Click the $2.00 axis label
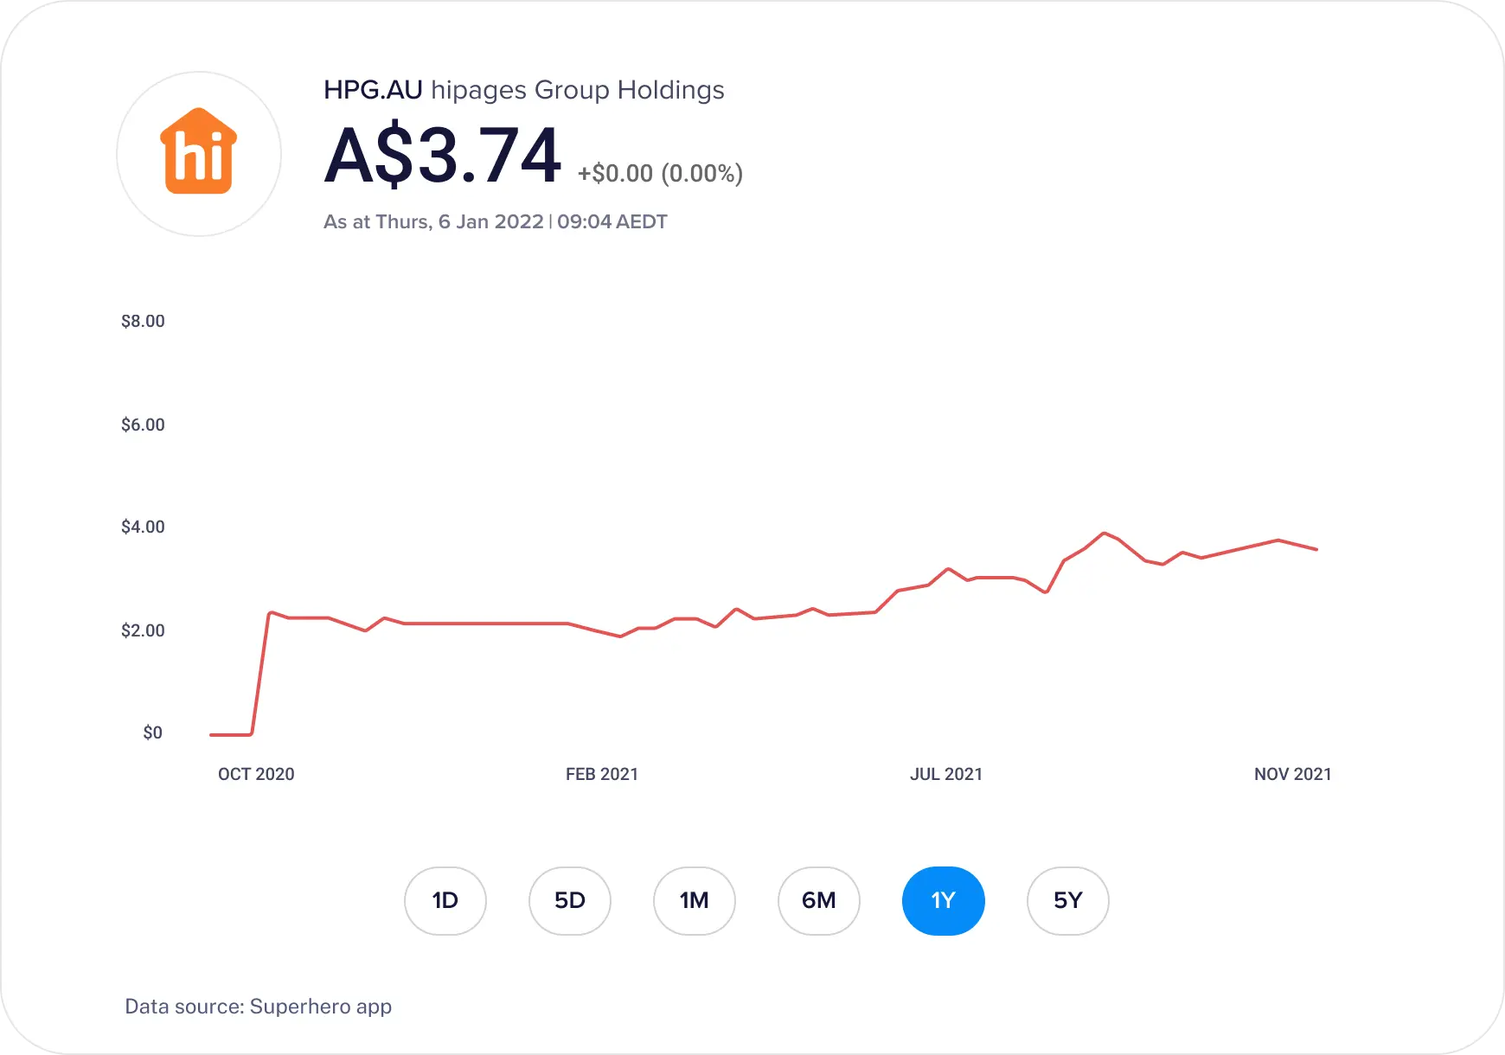1505x1055 pixels. [143, 631]
